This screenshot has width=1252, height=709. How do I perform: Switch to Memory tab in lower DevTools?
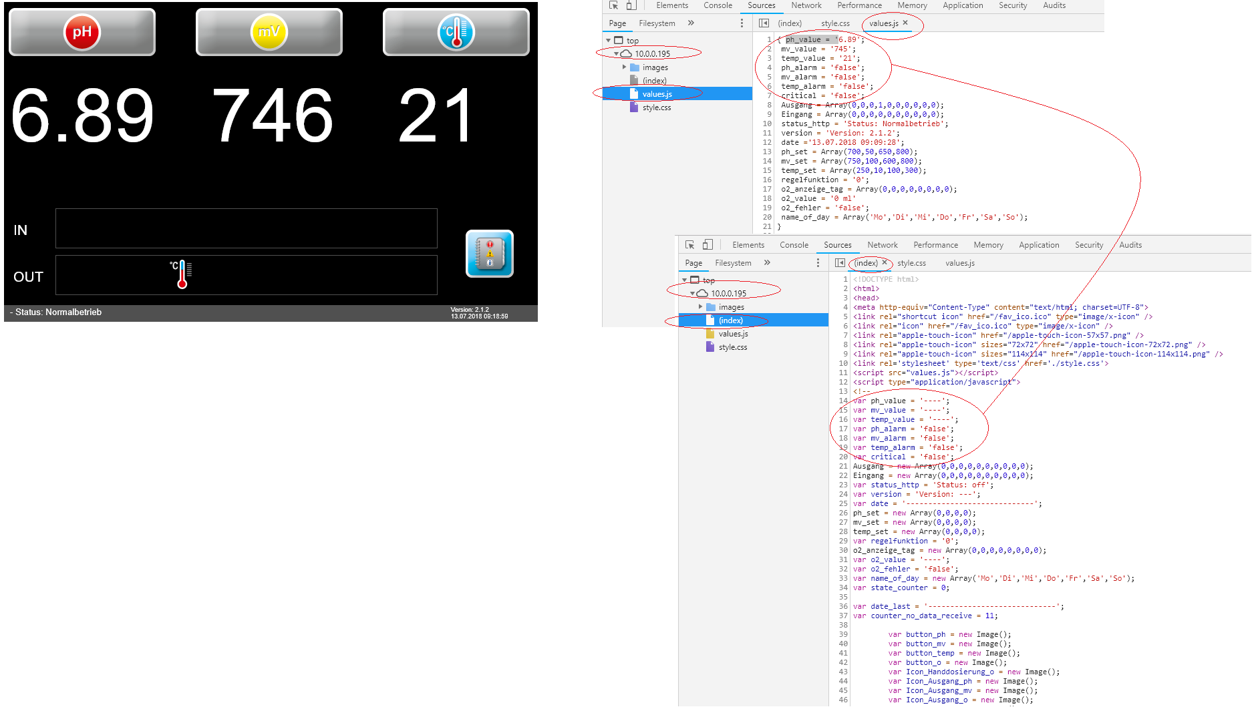click(989, 245)
